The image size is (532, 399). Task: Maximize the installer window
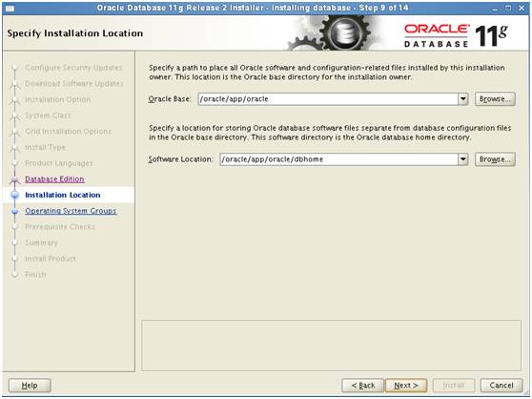(508, 8)
